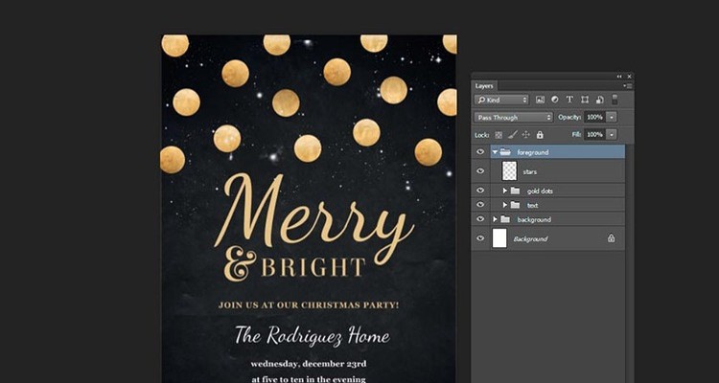Click the foreground group folder icon
The width and height of the screenshot is (719, 383).
505,152
